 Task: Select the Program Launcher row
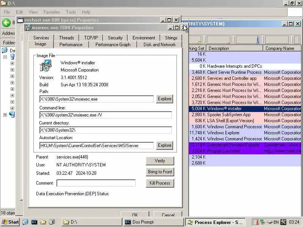coord(245,151)
